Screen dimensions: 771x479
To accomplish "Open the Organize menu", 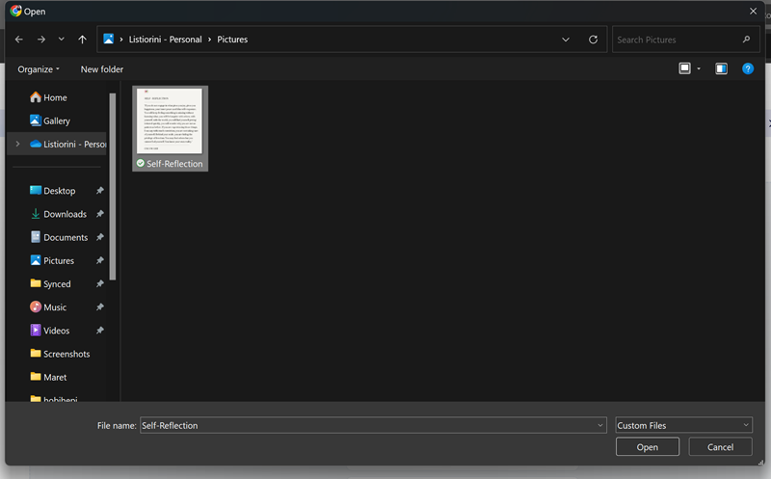I will click(39, 69).
